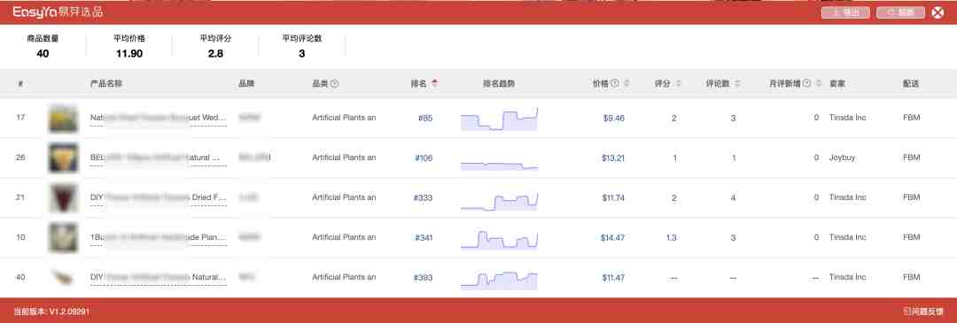Click the EasyYa logo in header
The width and height of the screenshot is (957, 323).
tap(58, 12)
